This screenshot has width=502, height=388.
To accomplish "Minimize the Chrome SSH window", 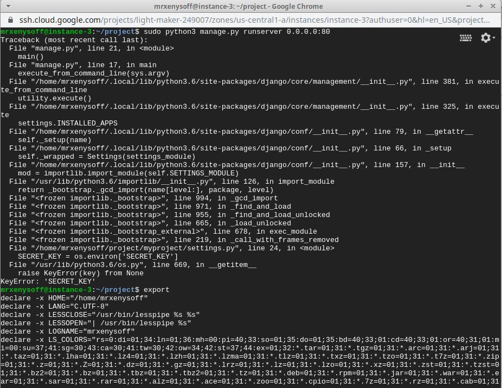I will [x=469, y=6].
